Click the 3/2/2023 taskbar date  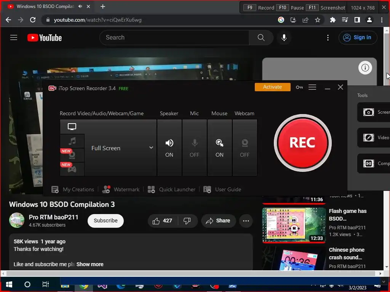click(357, 288)
